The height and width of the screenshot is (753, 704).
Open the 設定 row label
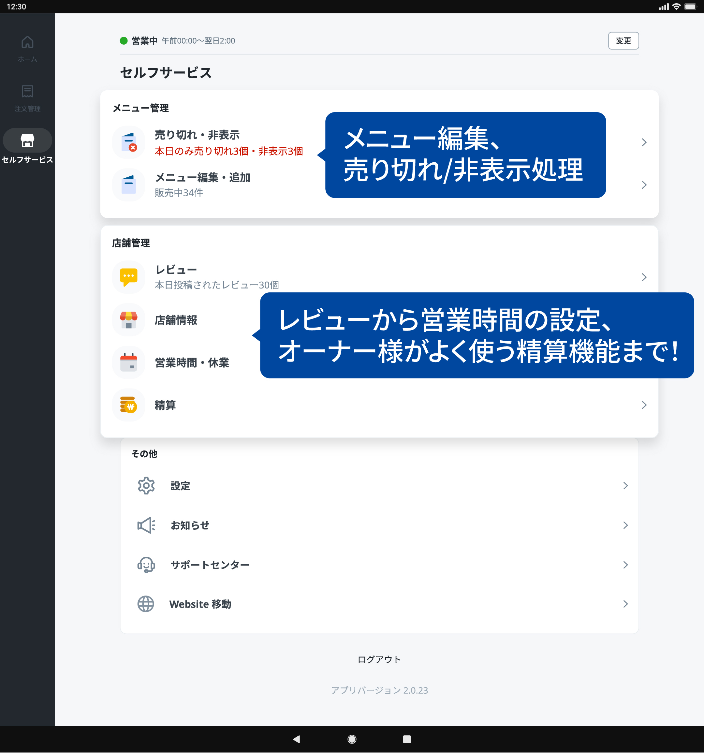point(180,486)
